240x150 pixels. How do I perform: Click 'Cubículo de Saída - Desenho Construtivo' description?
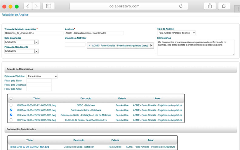pos(86,120)
